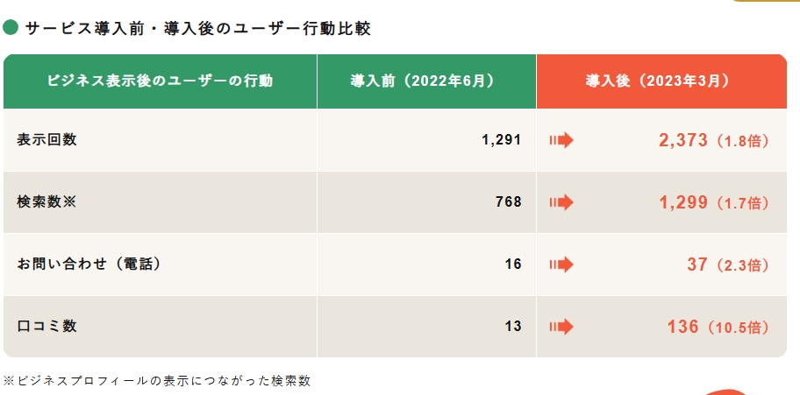Click the green circle bullet beside the heading

tap(11, 28)
